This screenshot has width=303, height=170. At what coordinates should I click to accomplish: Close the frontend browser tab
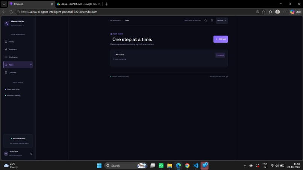(52, 4)
